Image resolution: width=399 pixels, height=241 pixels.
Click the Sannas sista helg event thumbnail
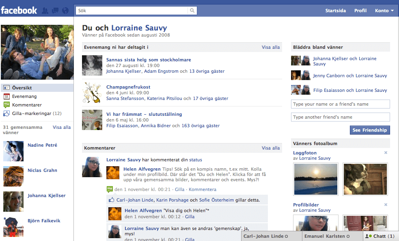tap(92, 65)
